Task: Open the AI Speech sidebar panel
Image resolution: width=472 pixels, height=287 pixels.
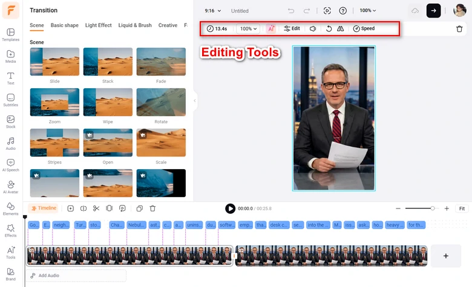Action: click(x=10, y=166)
